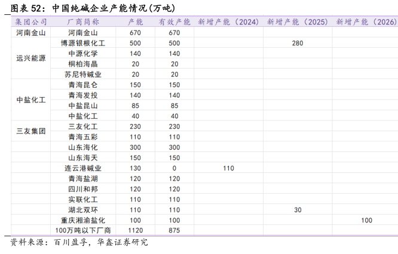Screen dimensions: 398x254
Task: Click the 博源银根化工 manufacturer cell
Action: pos(83,44)
